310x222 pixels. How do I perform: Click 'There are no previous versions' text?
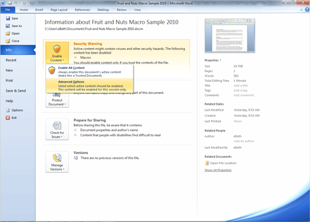pos(110,158)
